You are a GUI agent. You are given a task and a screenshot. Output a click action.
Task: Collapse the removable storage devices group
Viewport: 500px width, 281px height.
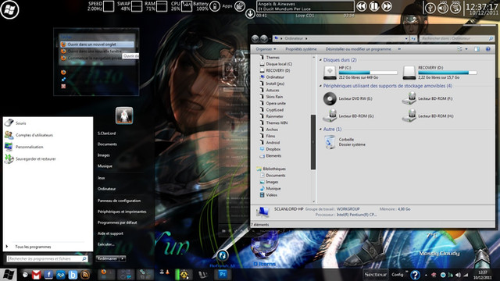320,86
